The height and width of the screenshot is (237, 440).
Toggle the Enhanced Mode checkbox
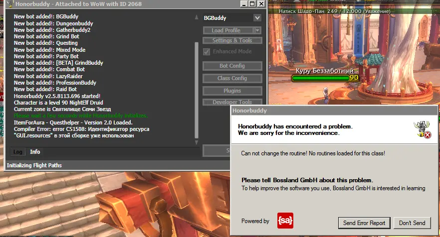[x=207, y=51]
